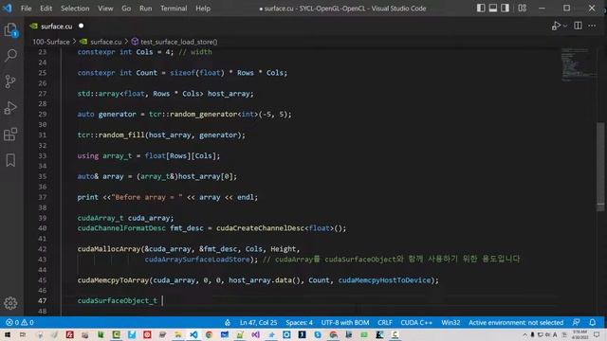This screenshot has height=341, width=607.
Task: Click the string "Before array = " on line 37
Action: tap(147, 197)
